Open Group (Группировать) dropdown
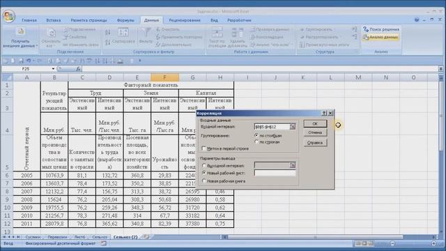This screenshot has height=251, width=446. pyautogui.click(x=317, y=29)
